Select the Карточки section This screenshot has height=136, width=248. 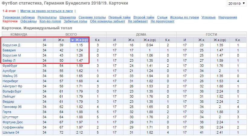tap(10, 21)
